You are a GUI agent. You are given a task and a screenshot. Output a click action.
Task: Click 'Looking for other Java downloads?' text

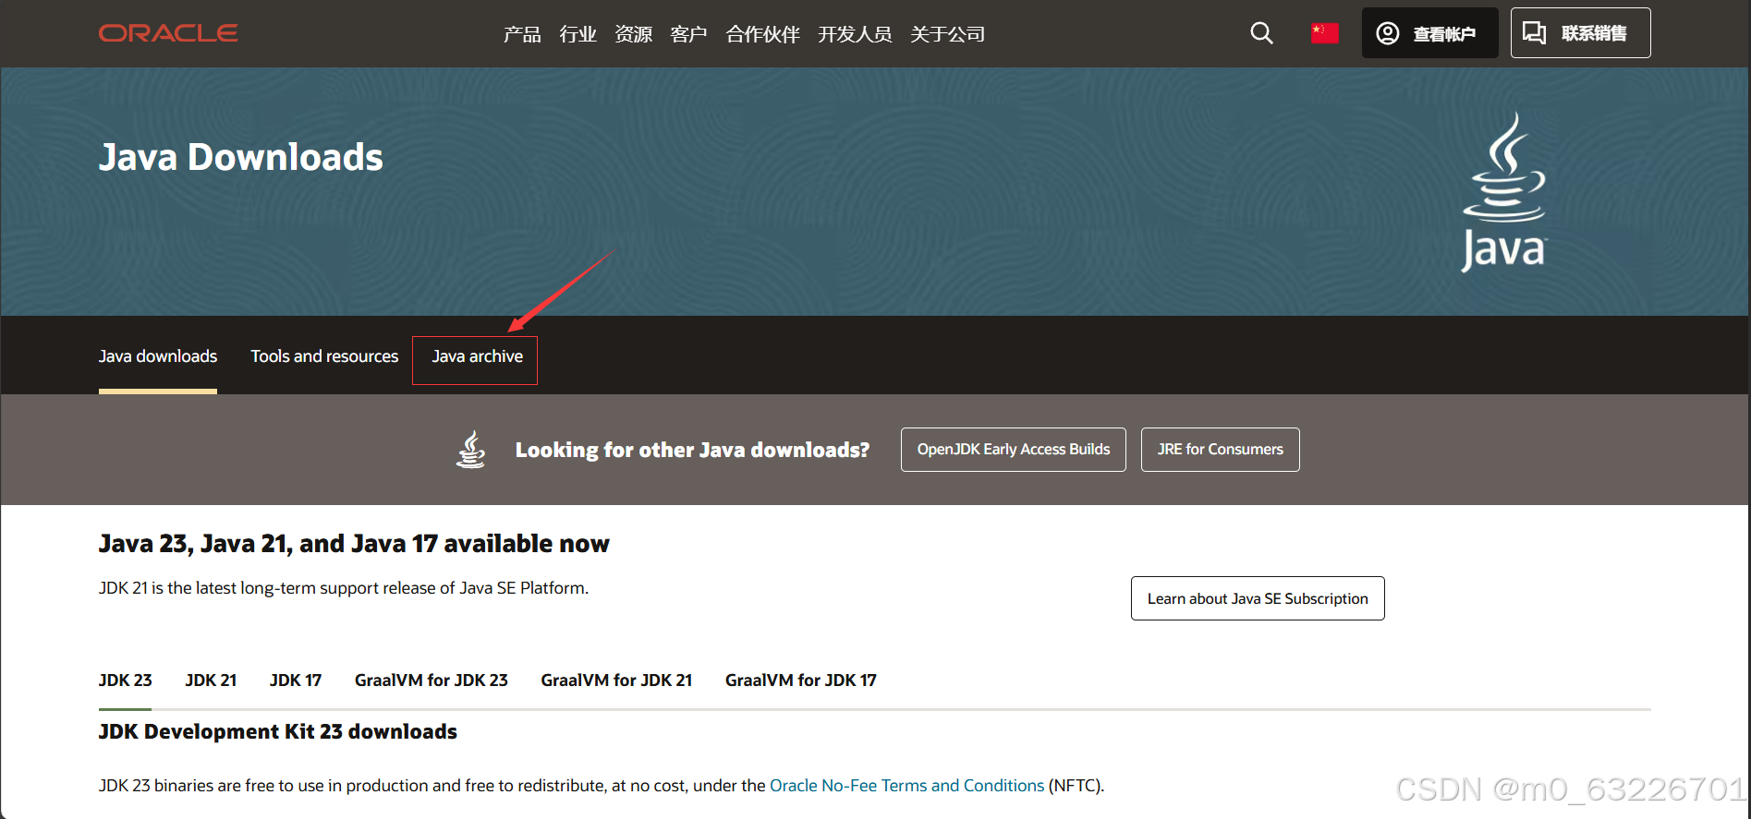click(692, 450)
